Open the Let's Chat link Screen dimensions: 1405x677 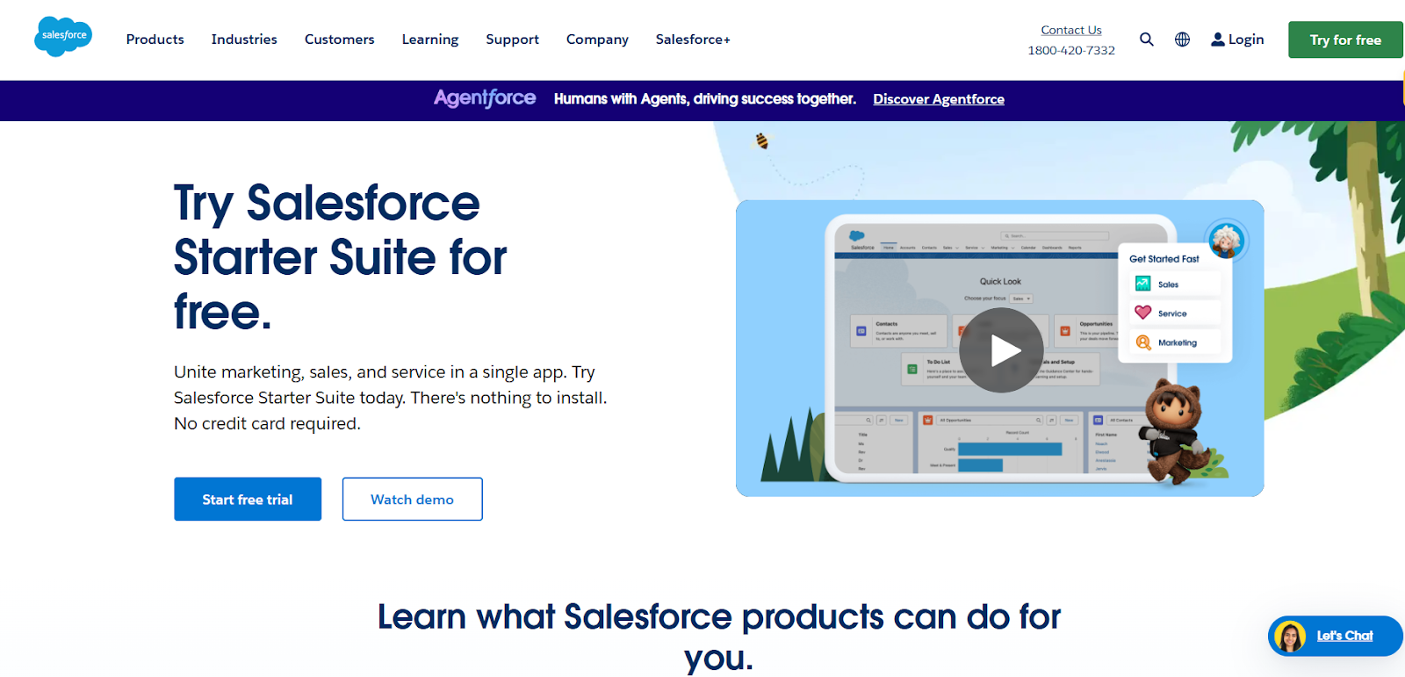click(x=1344, y=636)
